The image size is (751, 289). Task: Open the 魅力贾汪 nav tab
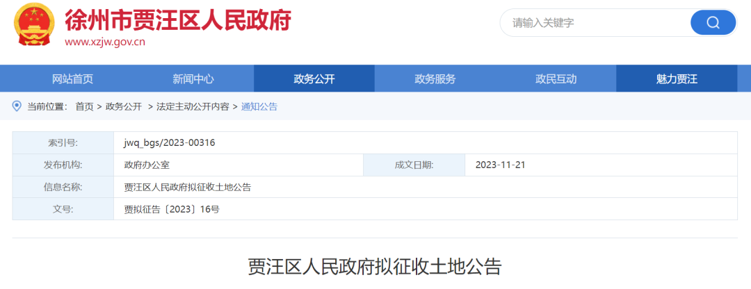(677, 79)
